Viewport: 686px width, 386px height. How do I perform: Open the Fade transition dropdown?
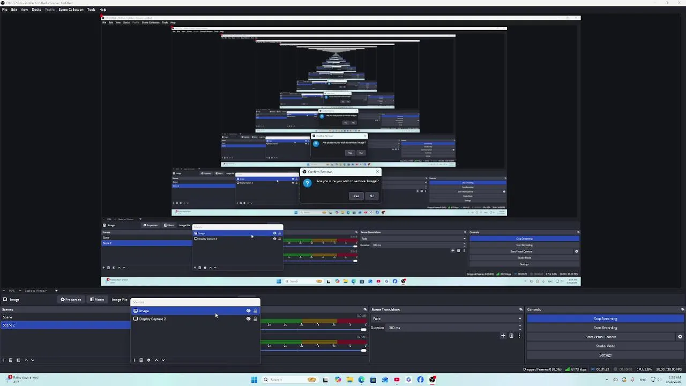(446, 318)
